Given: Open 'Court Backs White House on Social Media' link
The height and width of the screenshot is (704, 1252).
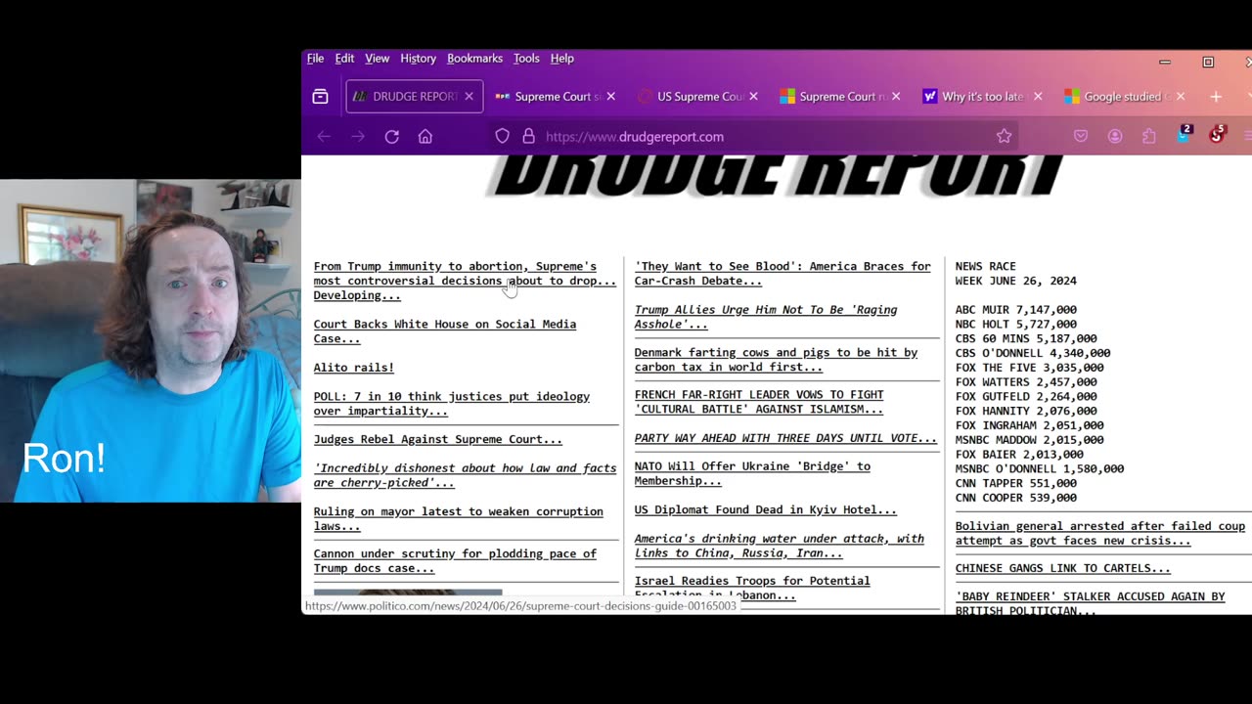Looking at the screenshot, I should (x=444, y=331).
